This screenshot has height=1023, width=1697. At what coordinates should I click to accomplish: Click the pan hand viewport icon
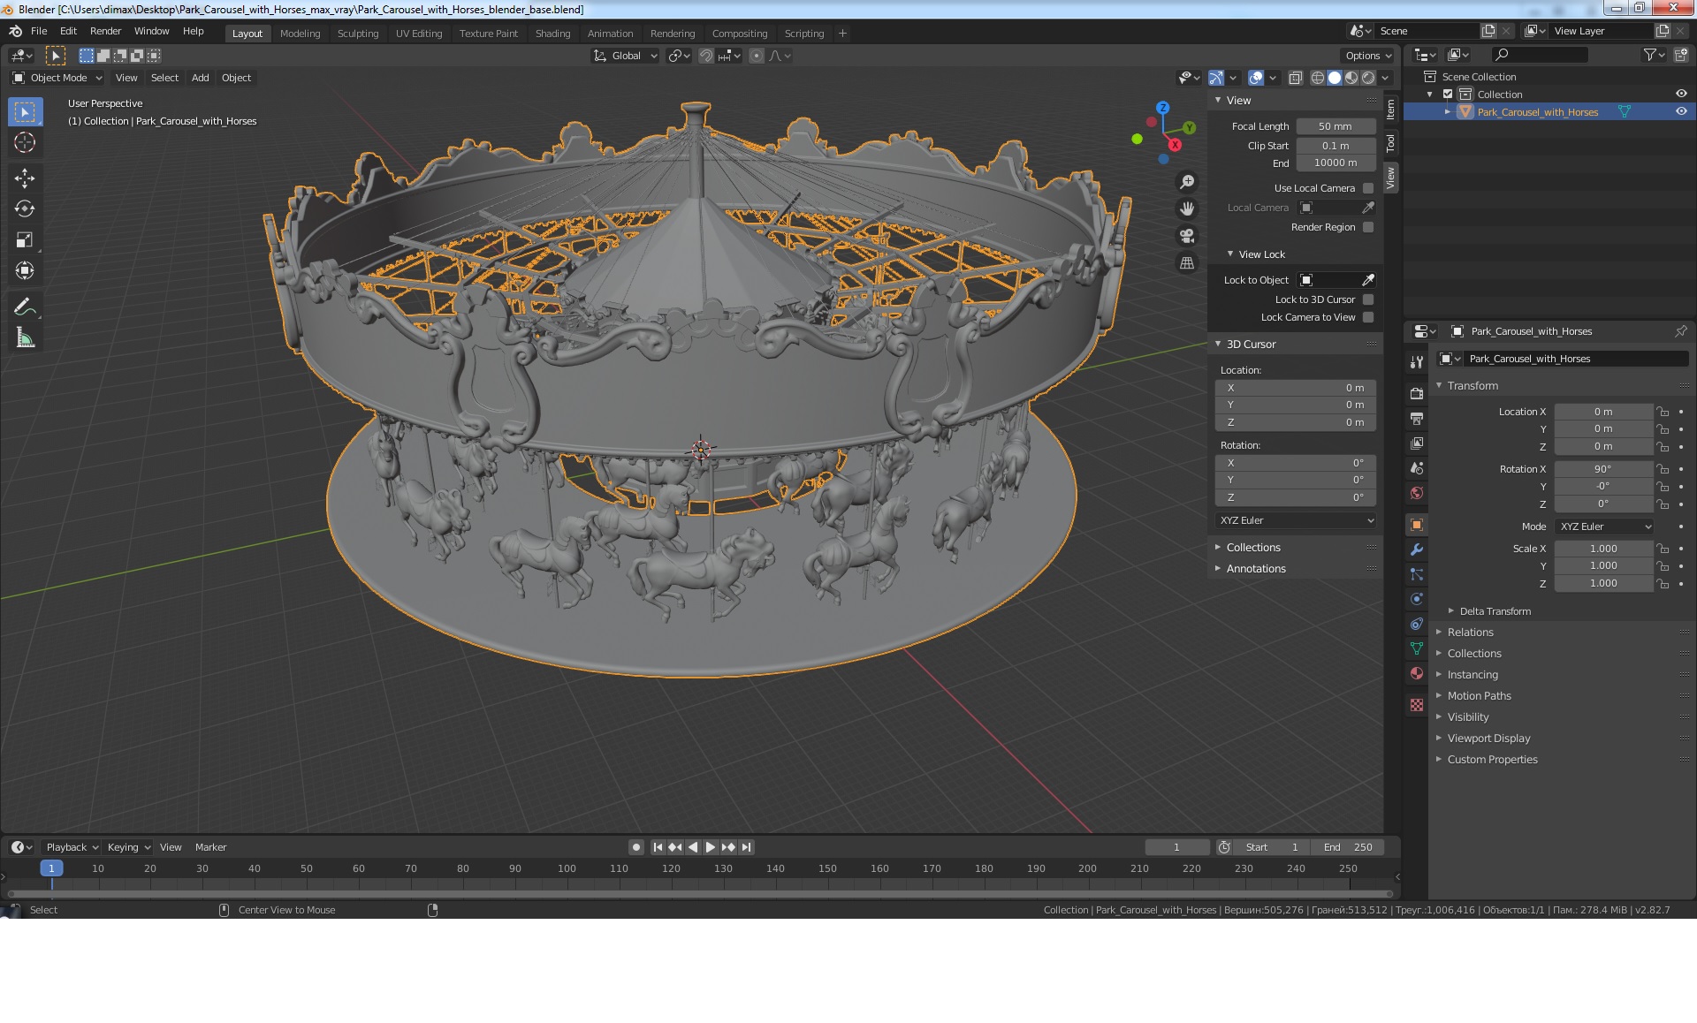pos(1187,208)
